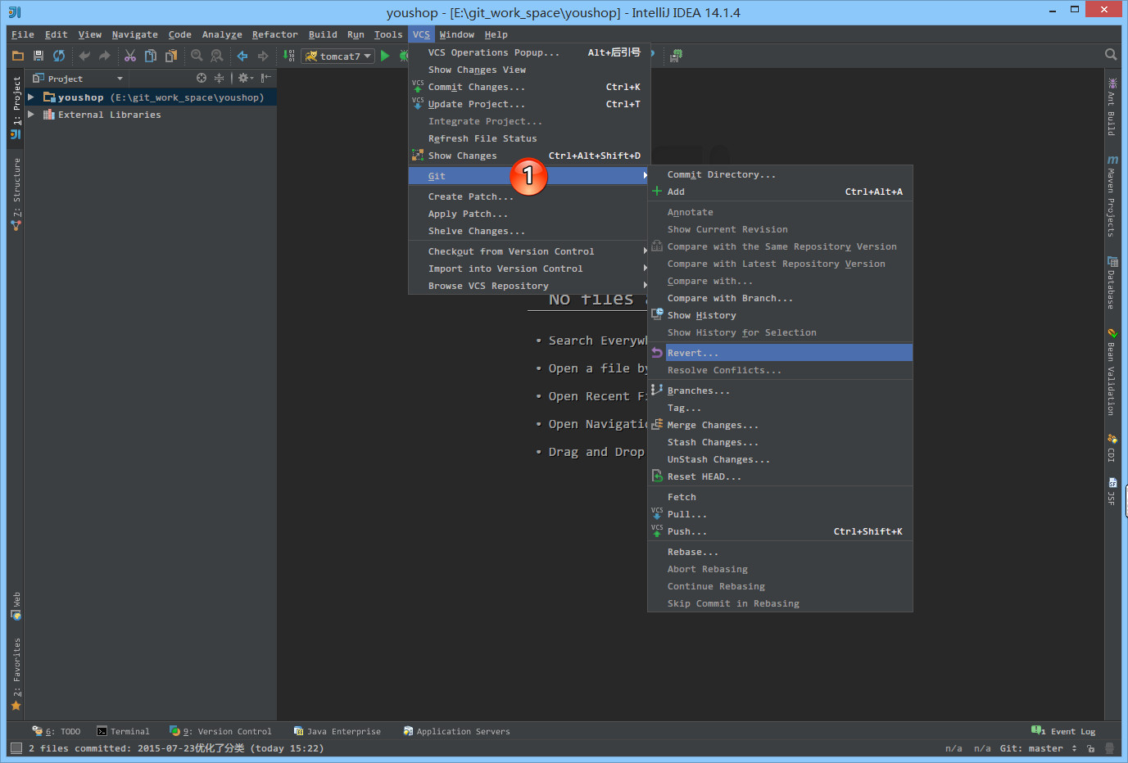This screenshot has width=1128, height=763.
Task: Click the Cut scissors icon
Action: click(130, 56)
